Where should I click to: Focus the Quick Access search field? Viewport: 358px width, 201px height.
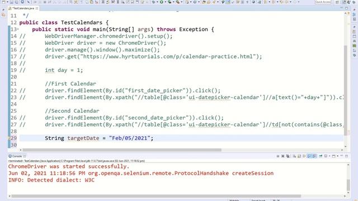[x=323, y=2]
